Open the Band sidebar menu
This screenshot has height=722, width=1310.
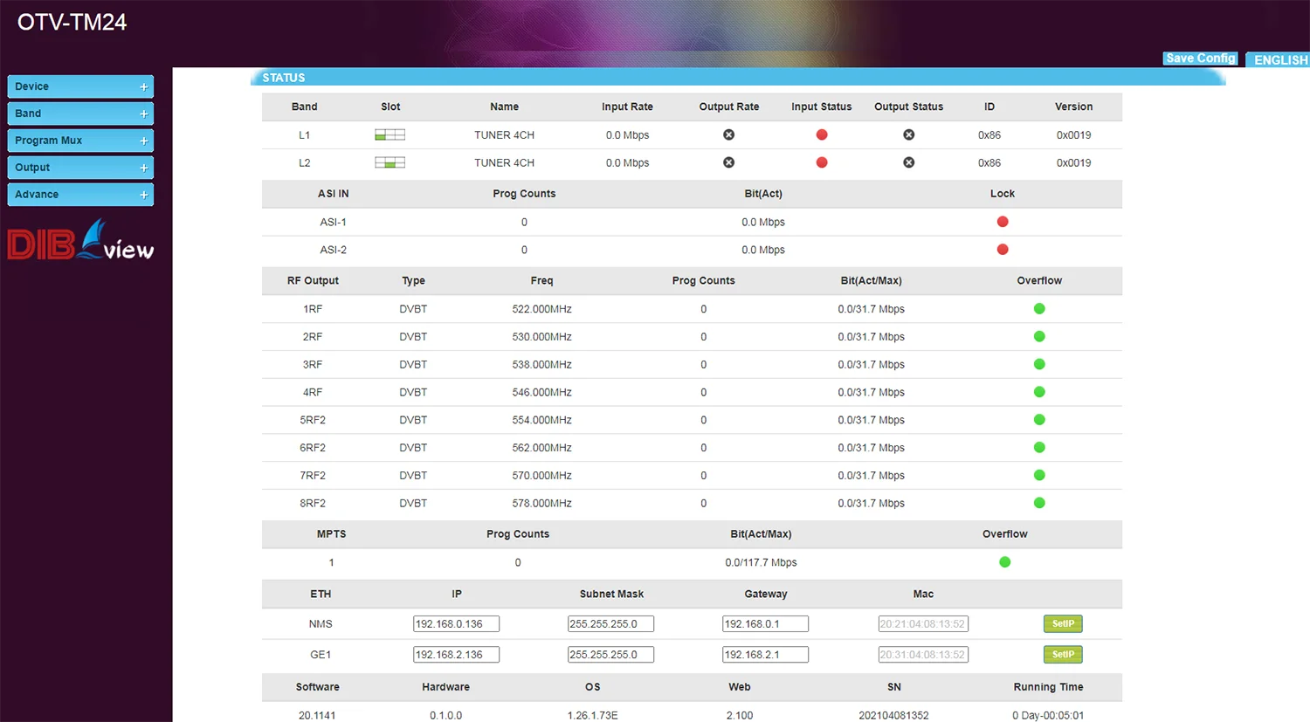click(x=80, y=113)
